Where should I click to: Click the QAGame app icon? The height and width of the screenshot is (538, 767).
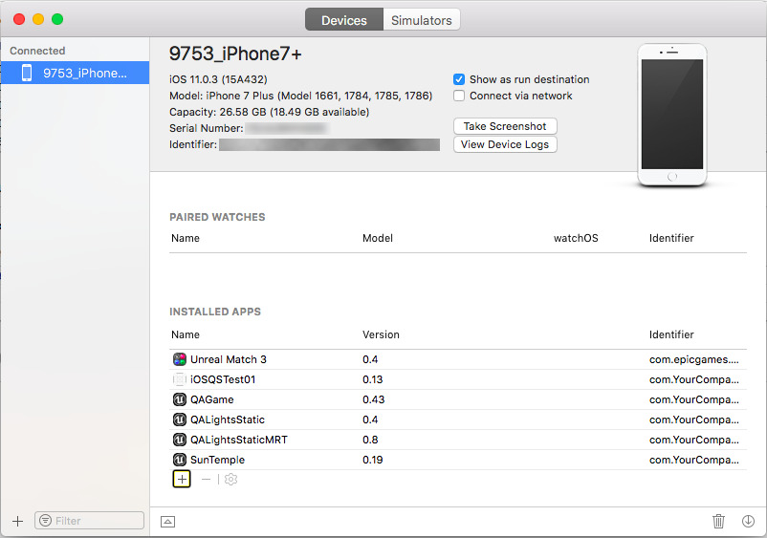tap(180, 399)
